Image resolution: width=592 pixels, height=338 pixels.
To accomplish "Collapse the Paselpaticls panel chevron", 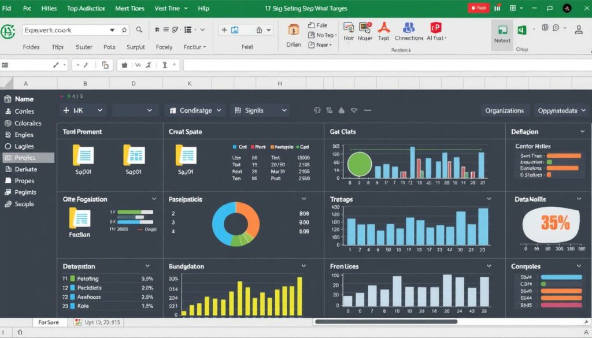I will click(x=304, y=199).
